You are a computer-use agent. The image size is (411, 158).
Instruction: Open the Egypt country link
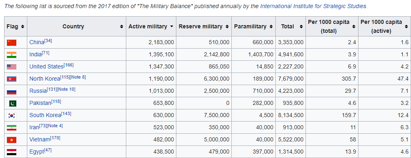(x=37, y=152)
